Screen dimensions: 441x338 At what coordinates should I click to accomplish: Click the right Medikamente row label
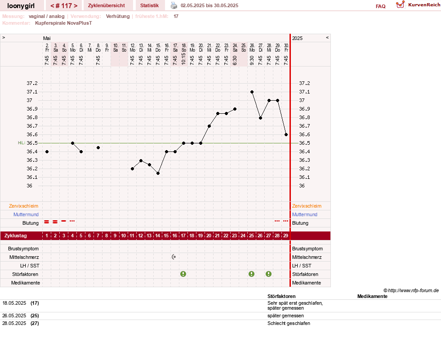(306, 283)
